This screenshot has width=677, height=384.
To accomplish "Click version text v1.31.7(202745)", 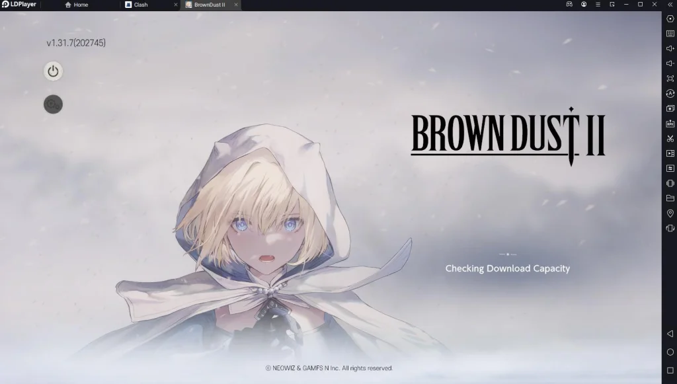I will (76, 43).
